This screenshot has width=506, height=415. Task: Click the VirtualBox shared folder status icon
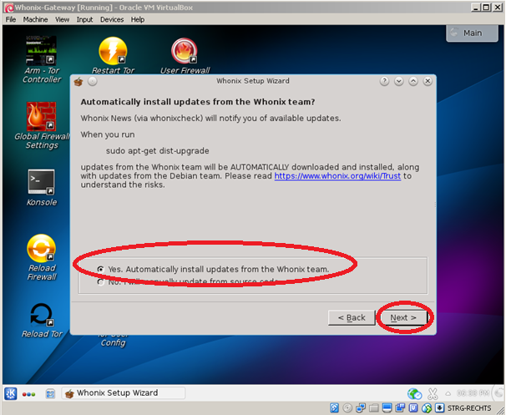[374, 407]
